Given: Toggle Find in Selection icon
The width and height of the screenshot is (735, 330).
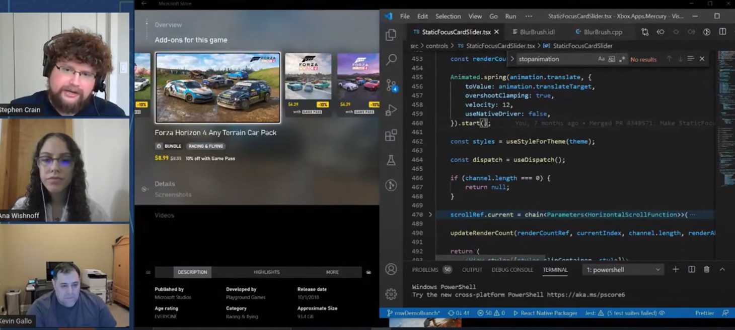Looking at the screenshot, I should 691,59.
